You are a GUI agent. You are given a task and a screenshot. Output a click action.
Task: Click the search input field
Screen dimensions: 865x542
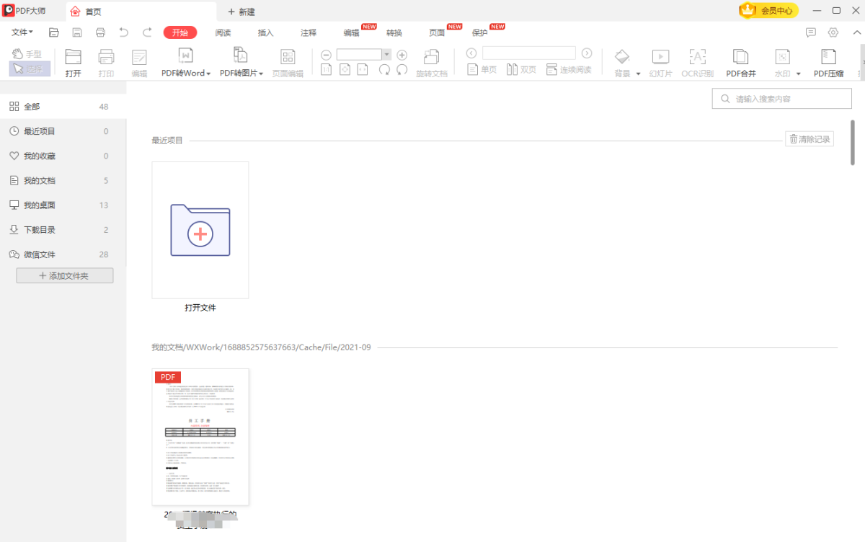click(782, 99)
